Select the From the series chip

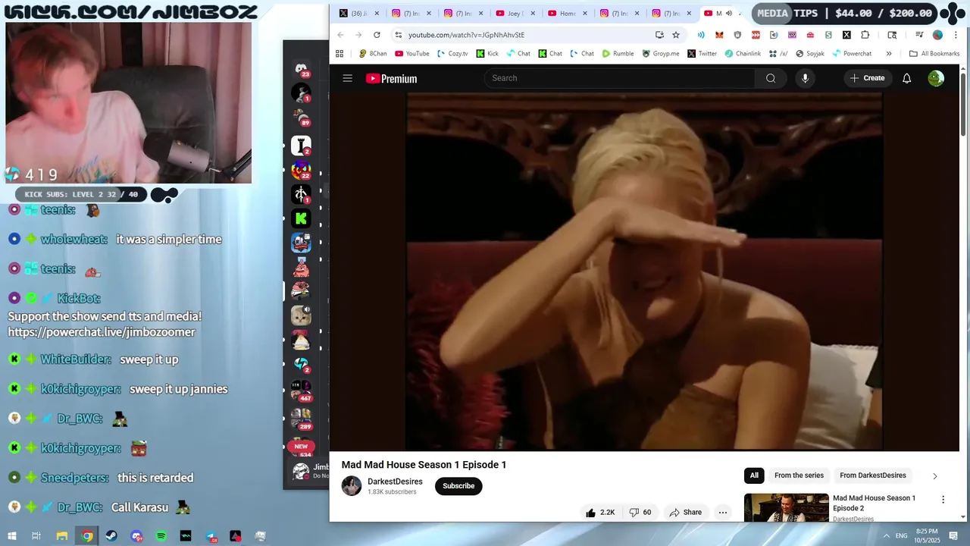[799, 475]
